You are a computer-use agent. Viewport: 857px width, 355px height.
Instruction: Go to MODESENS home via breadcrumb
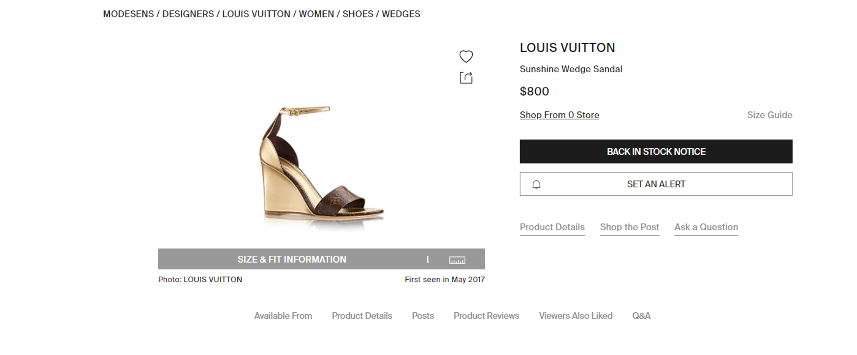coord(128,14)
